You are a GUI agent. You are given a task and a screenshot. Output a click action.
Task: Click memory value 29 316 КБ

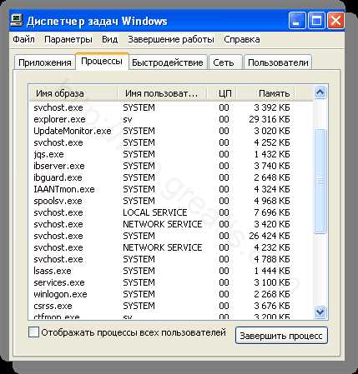point(270,119)
